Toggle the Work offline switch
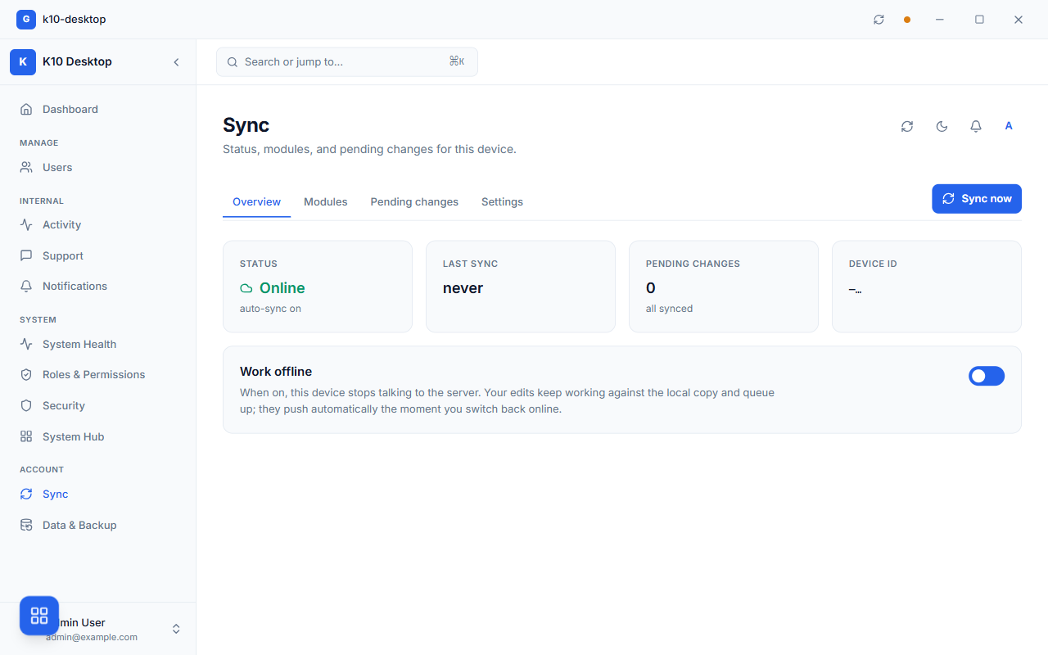The height and width of the screenshot is (655, 1048). point(987,376)
